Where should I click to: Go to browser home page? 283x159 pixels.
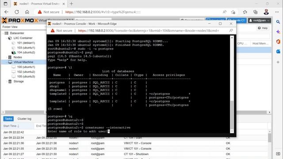[x=27, y=12]
